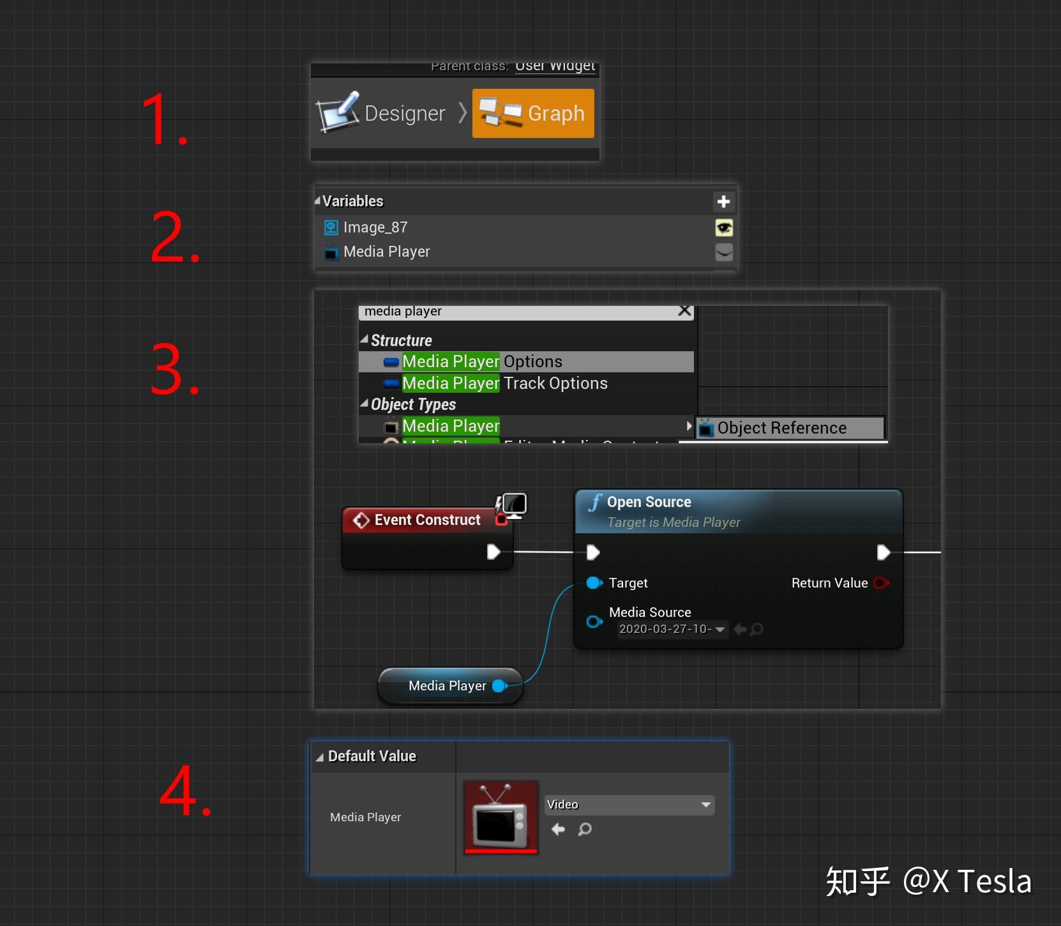The width and height of the screenshot is (1061, 926).
Task: Click the use-selected-asset arrow under Default Value
Action: coord(558,830)
